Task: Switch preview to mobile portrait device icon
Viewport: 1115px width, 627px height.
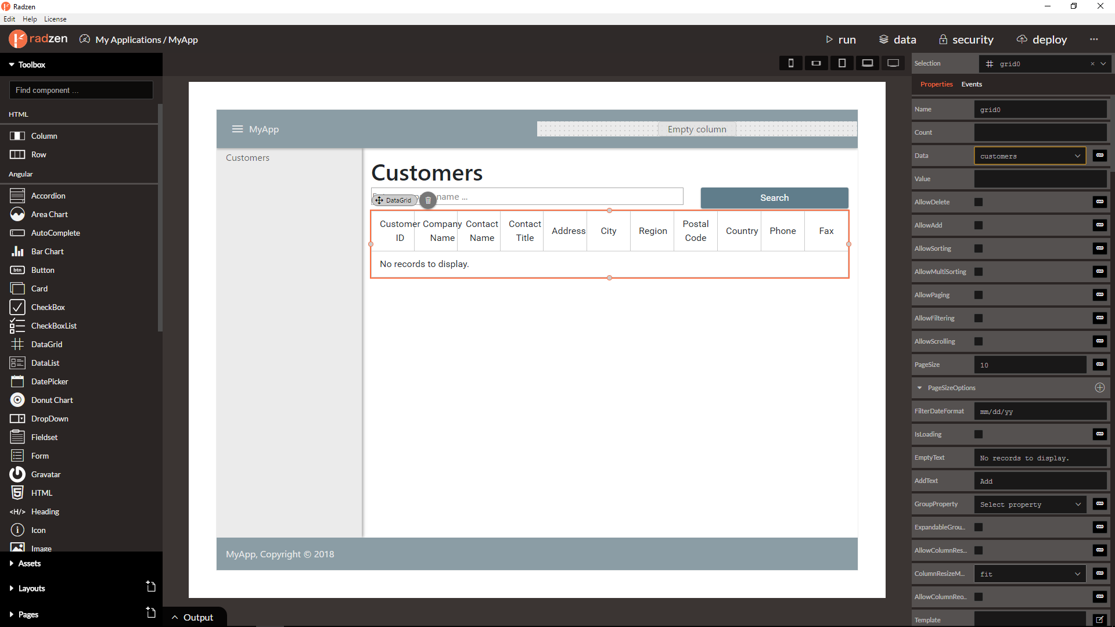Action: click(x=790, y=63)
